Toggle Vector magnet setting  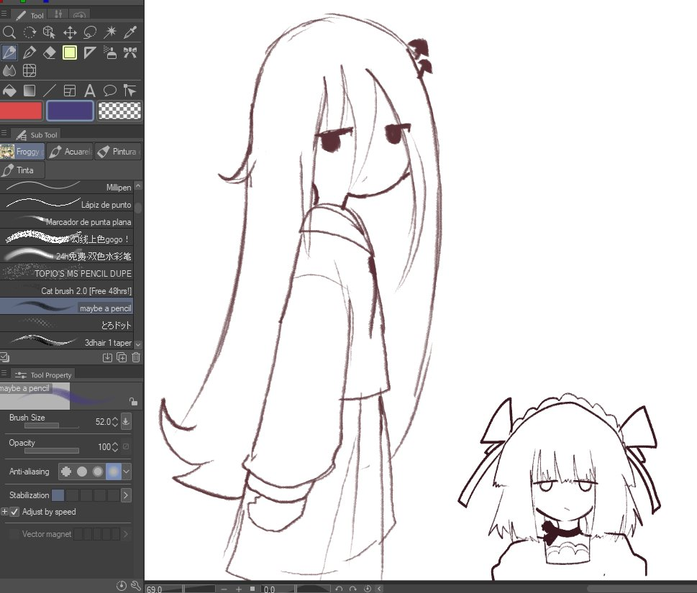(14, 533)
